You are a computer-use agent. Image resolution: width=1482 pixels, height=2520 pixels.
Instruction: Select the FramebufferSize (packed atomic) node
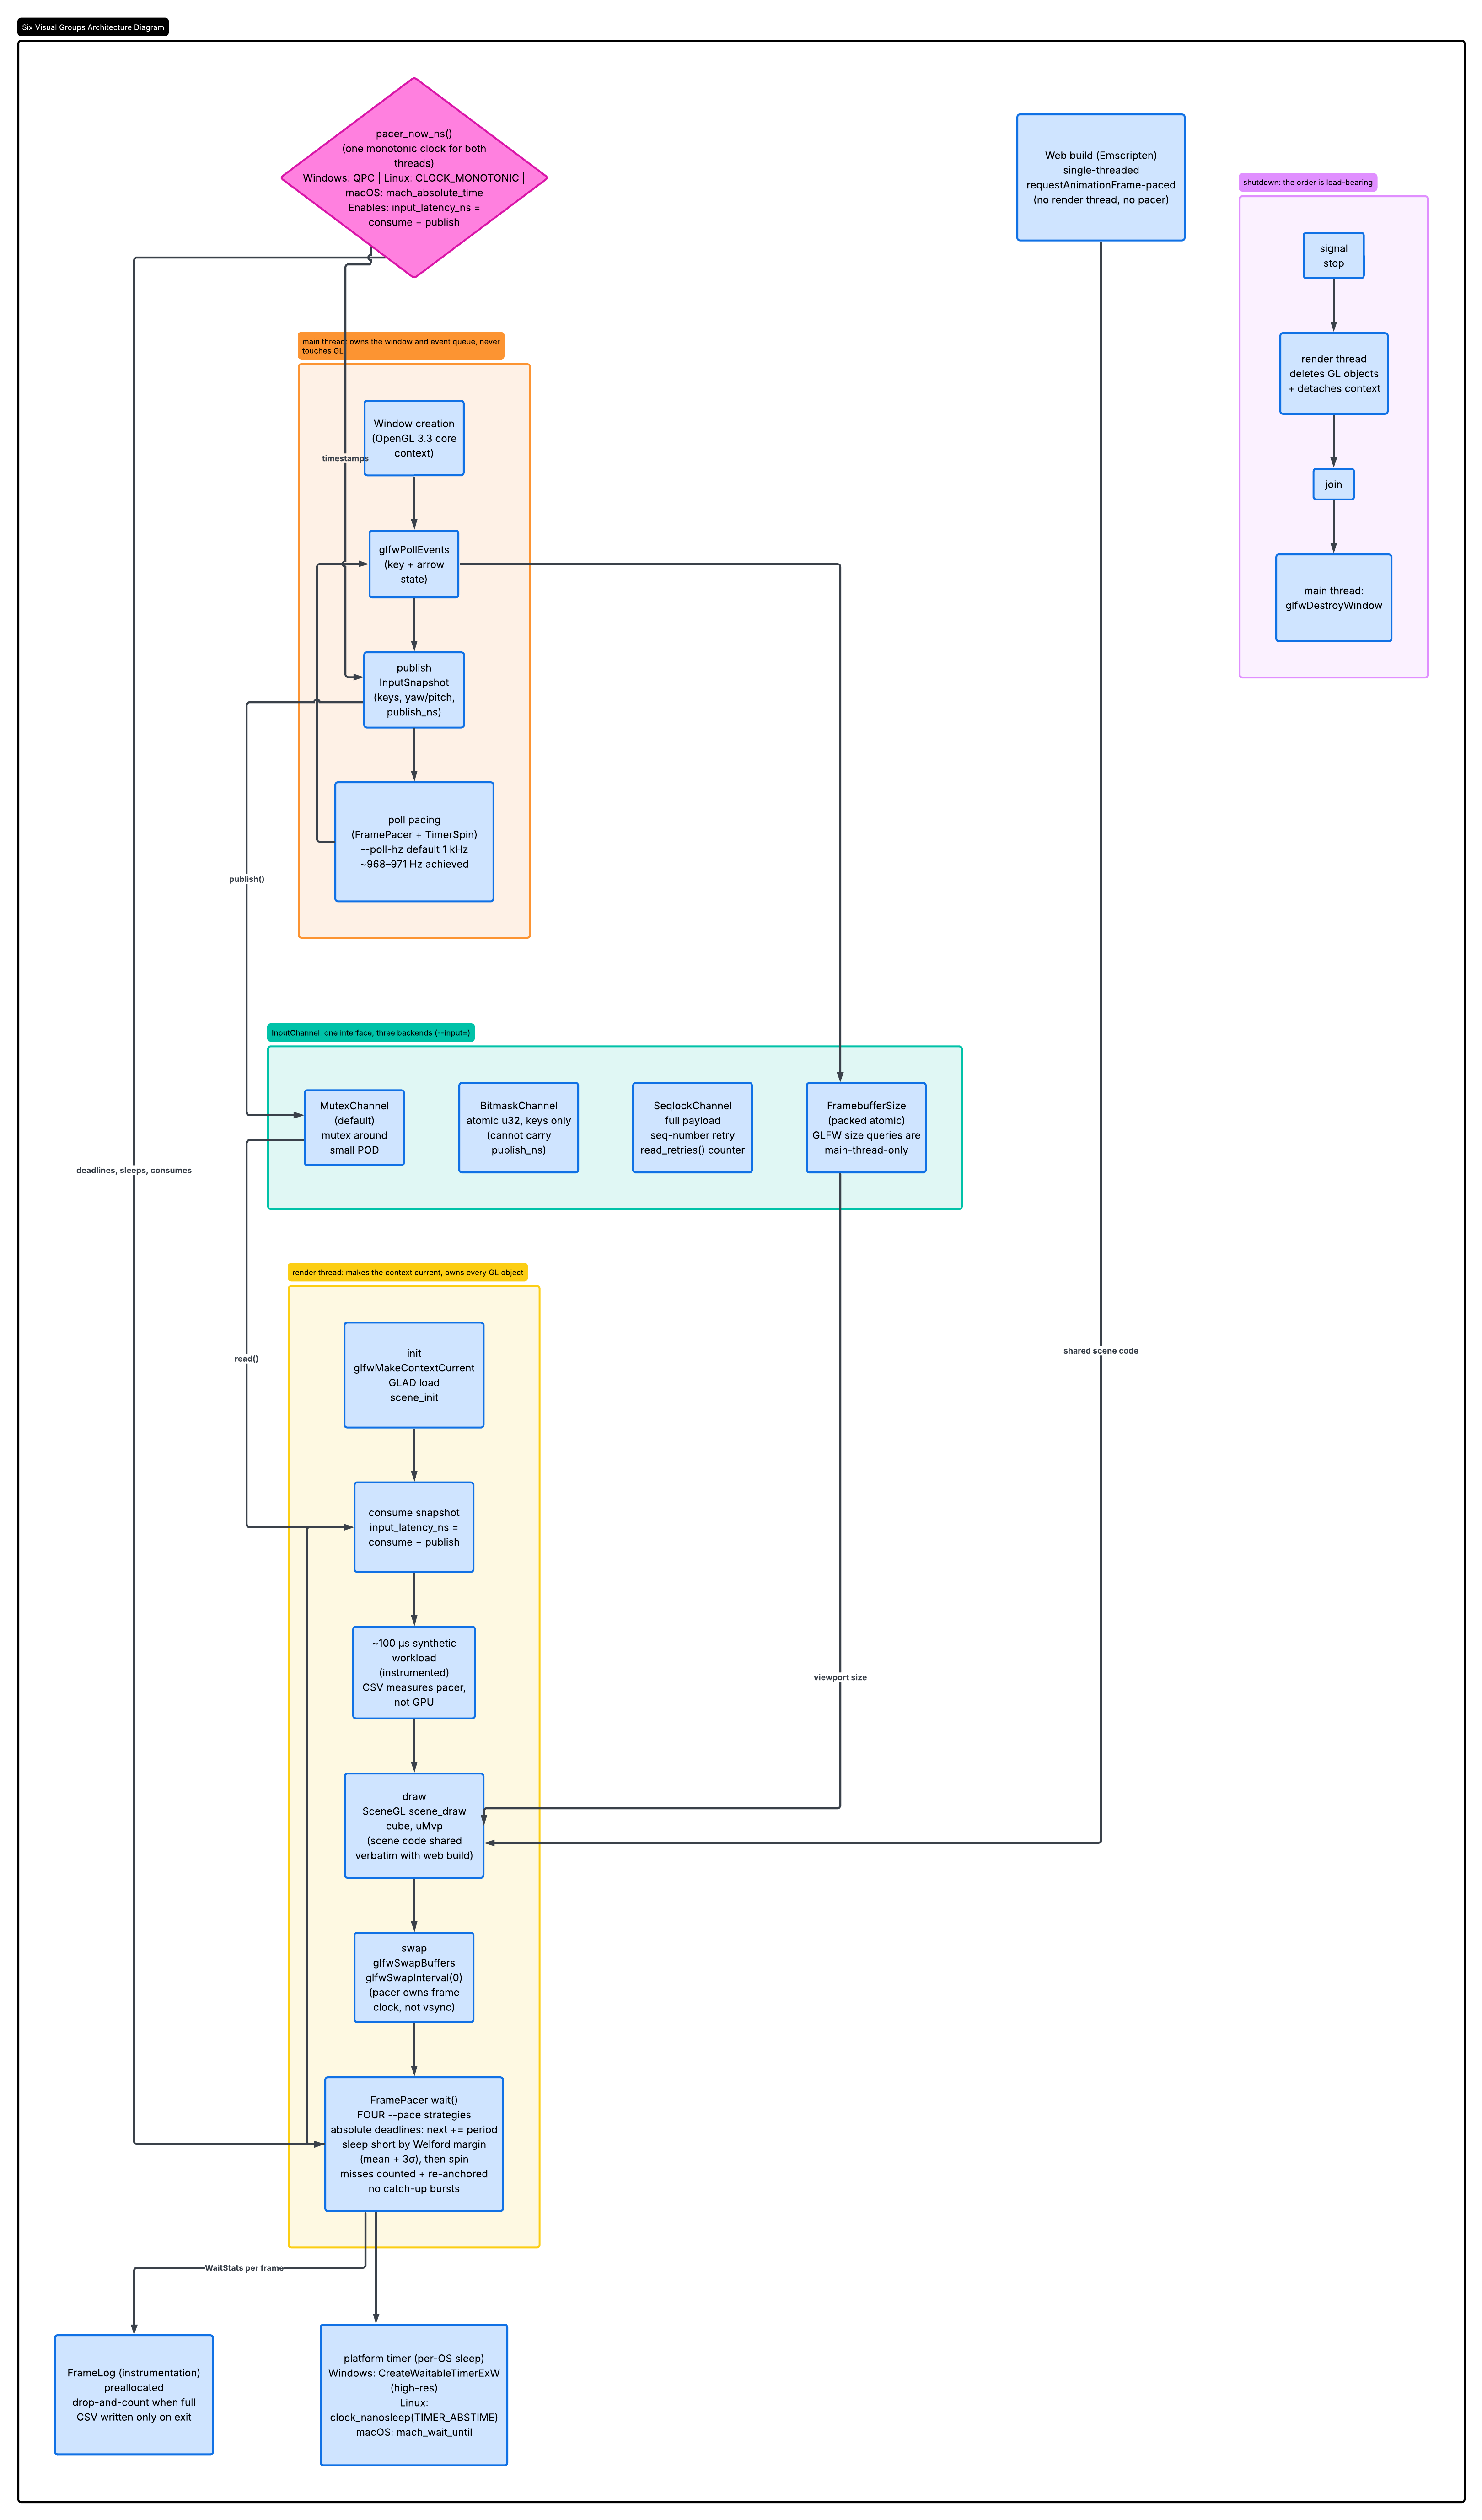tap(866, 1128)
